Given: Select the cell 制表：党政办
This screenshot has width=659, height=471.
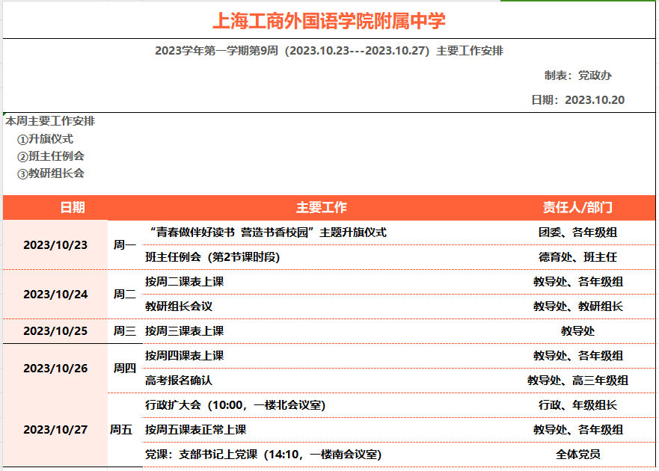Looking at the screenshot, I should [x=577, y=76].
